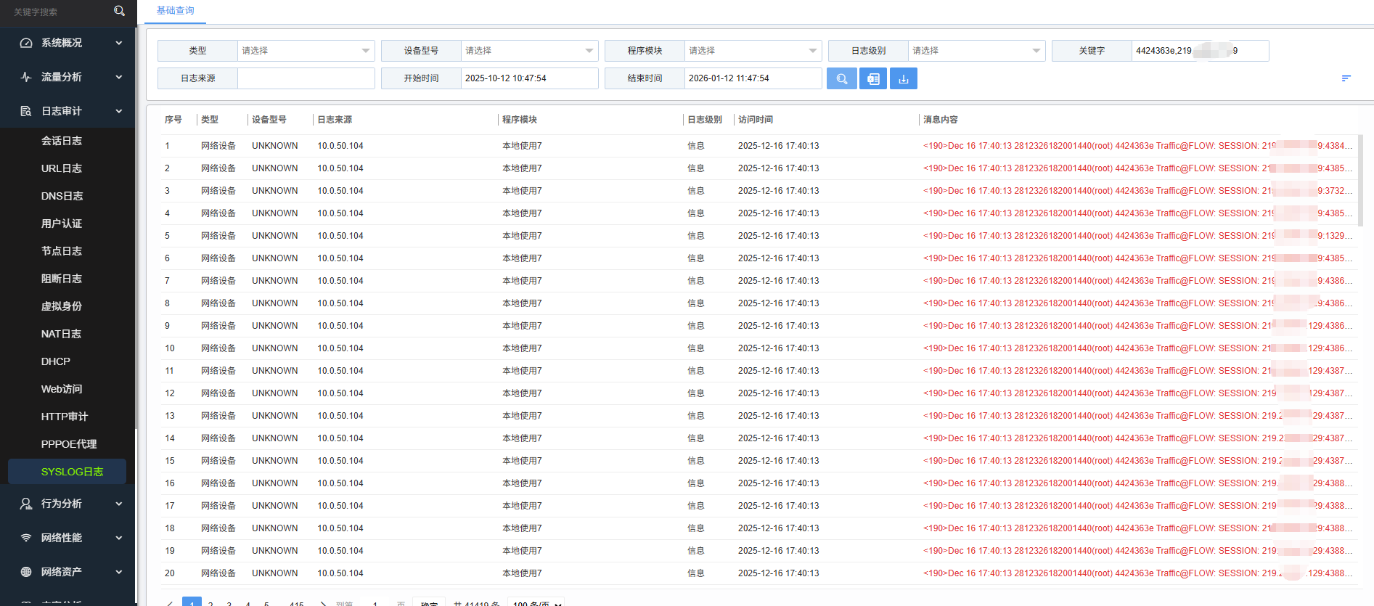Viewport: 1374px width, 606px height.
Task: Click the 日志来源 input field
Action: click(306, 78)
